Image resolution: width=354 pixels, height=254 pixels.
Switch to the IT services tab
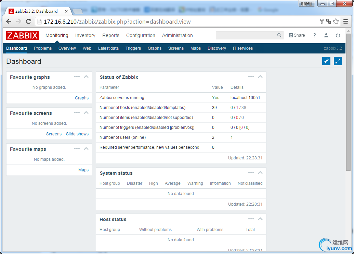(243, 48)
